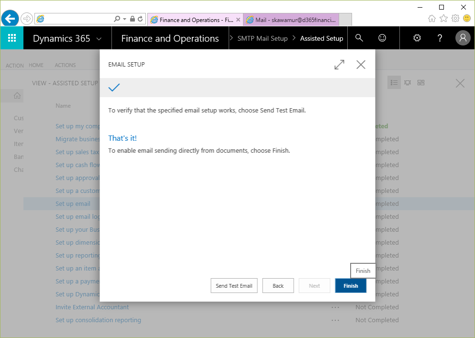Viewport: 475px width, 338px height.
Task: Expand the Dynamics 365 dropdown chevron
Action: (99, 39)
